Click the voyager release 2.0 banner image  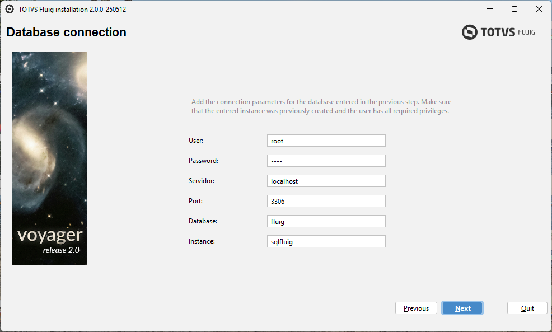49,158
